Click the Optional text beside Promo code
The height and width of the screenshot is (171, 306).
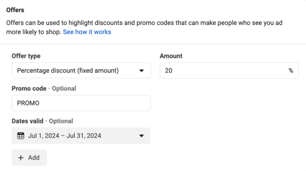tap(64, 89)
